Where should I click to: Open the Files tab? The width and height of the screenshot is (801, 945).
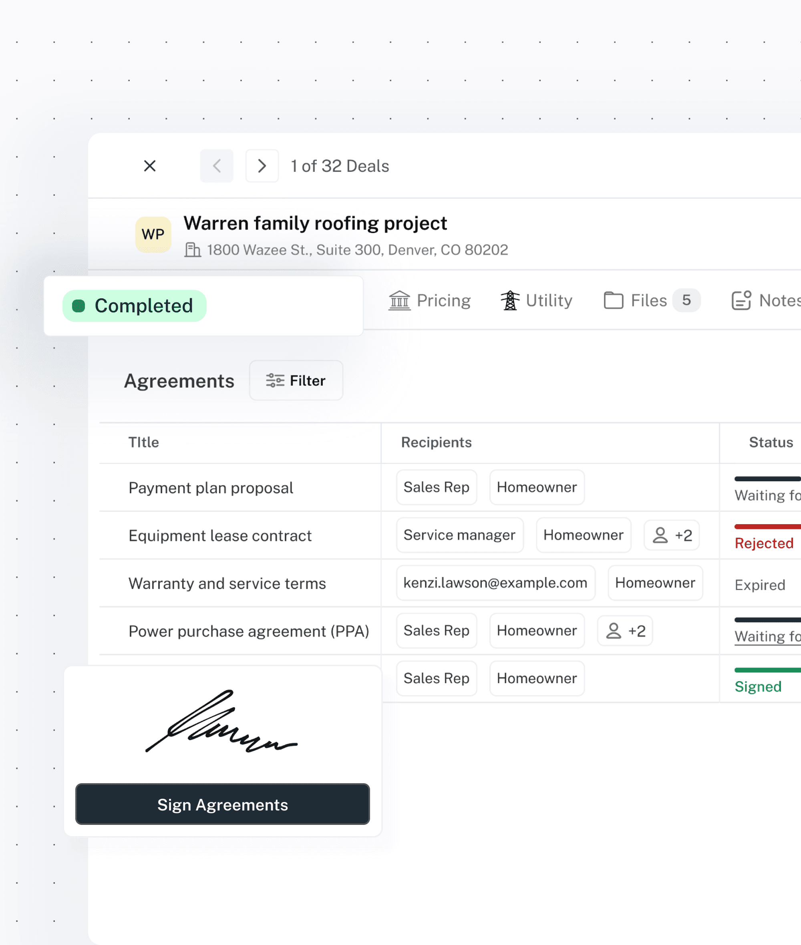636,300
